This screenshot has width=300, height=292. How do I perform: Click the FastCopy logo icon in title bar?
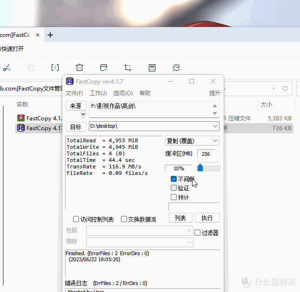click(70, 81)
